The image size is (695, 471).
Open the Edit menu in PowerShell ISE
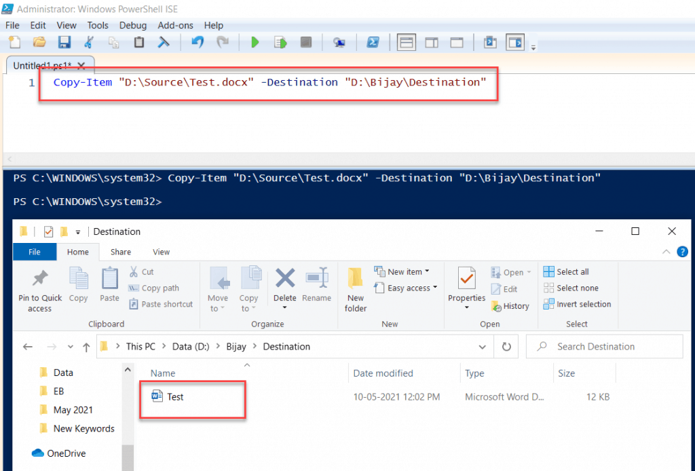(x=38, y=25)
